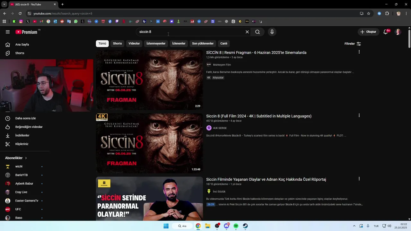The image size is (411, 231).
Task: Play the 2:29 Siccin 8 fragman thumbnail
Action: pos(149,80)
